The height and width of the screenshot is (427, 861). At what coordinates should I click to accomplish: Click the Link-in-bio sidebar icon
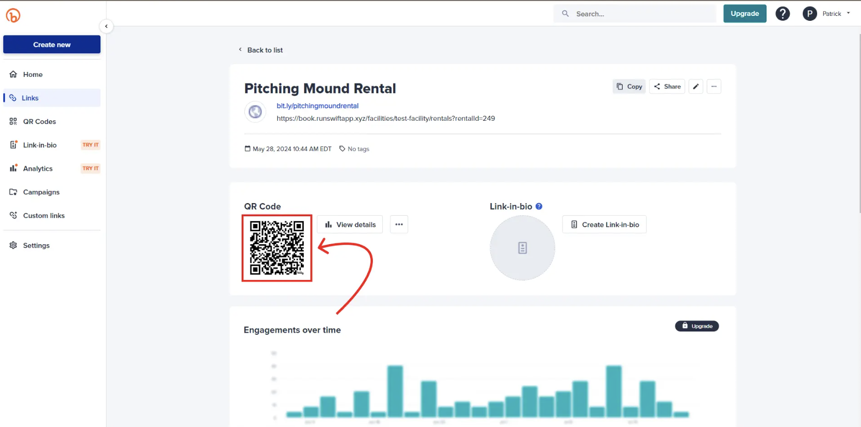(13, 145)
